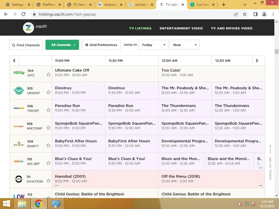Go to previous time slot arrow
279x209 pixels.
point(14,61)
